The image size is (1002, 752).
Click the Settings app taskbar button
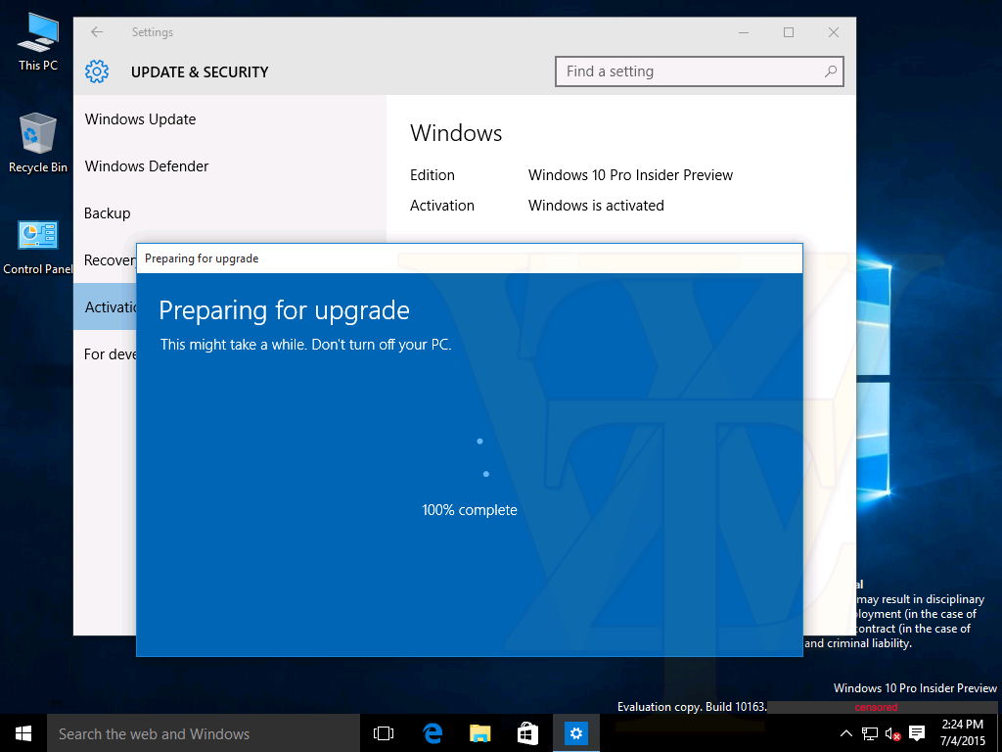click(576, 733)
